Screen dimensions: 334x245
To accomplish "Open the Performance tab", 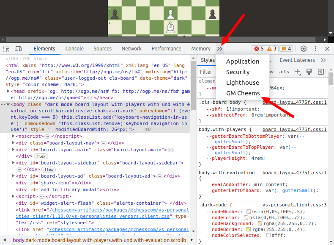I will coord(166,49).
